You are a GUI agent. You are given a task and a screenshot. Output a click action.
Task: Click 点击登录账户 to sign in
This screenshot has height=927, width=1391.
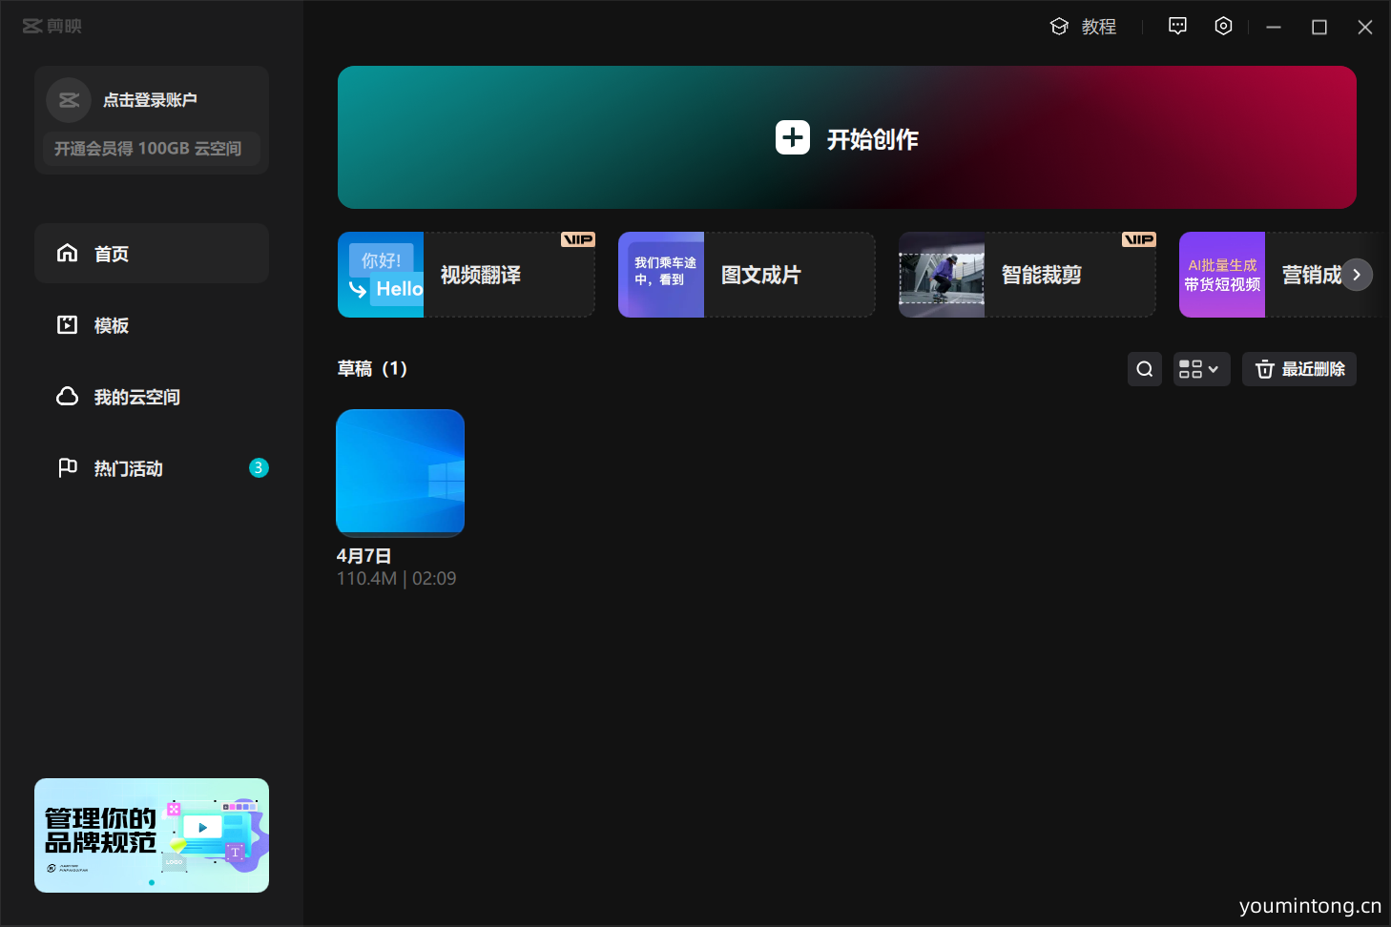[153, 99]
